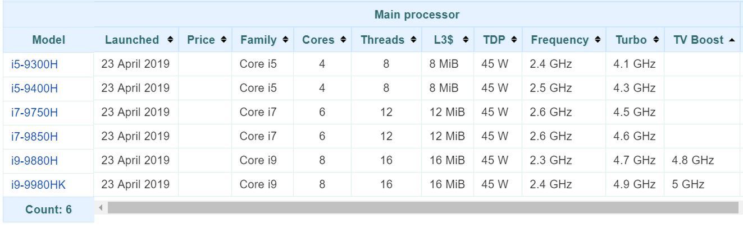Image resolution: width=743 pixels, height=228 pixels.
Task: Click the Frequency column sort arrows
Action: [598, 40]
